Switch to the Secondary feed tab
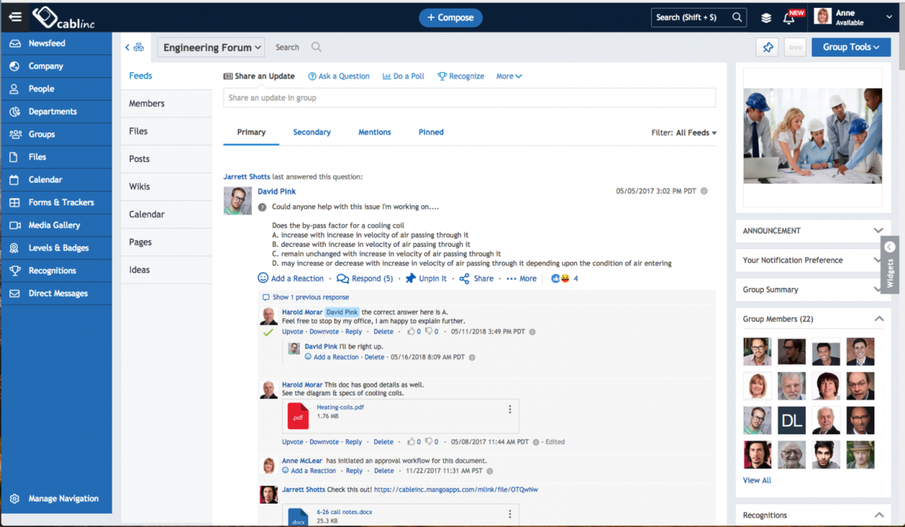Screen dimensions: 905x527 312,132
